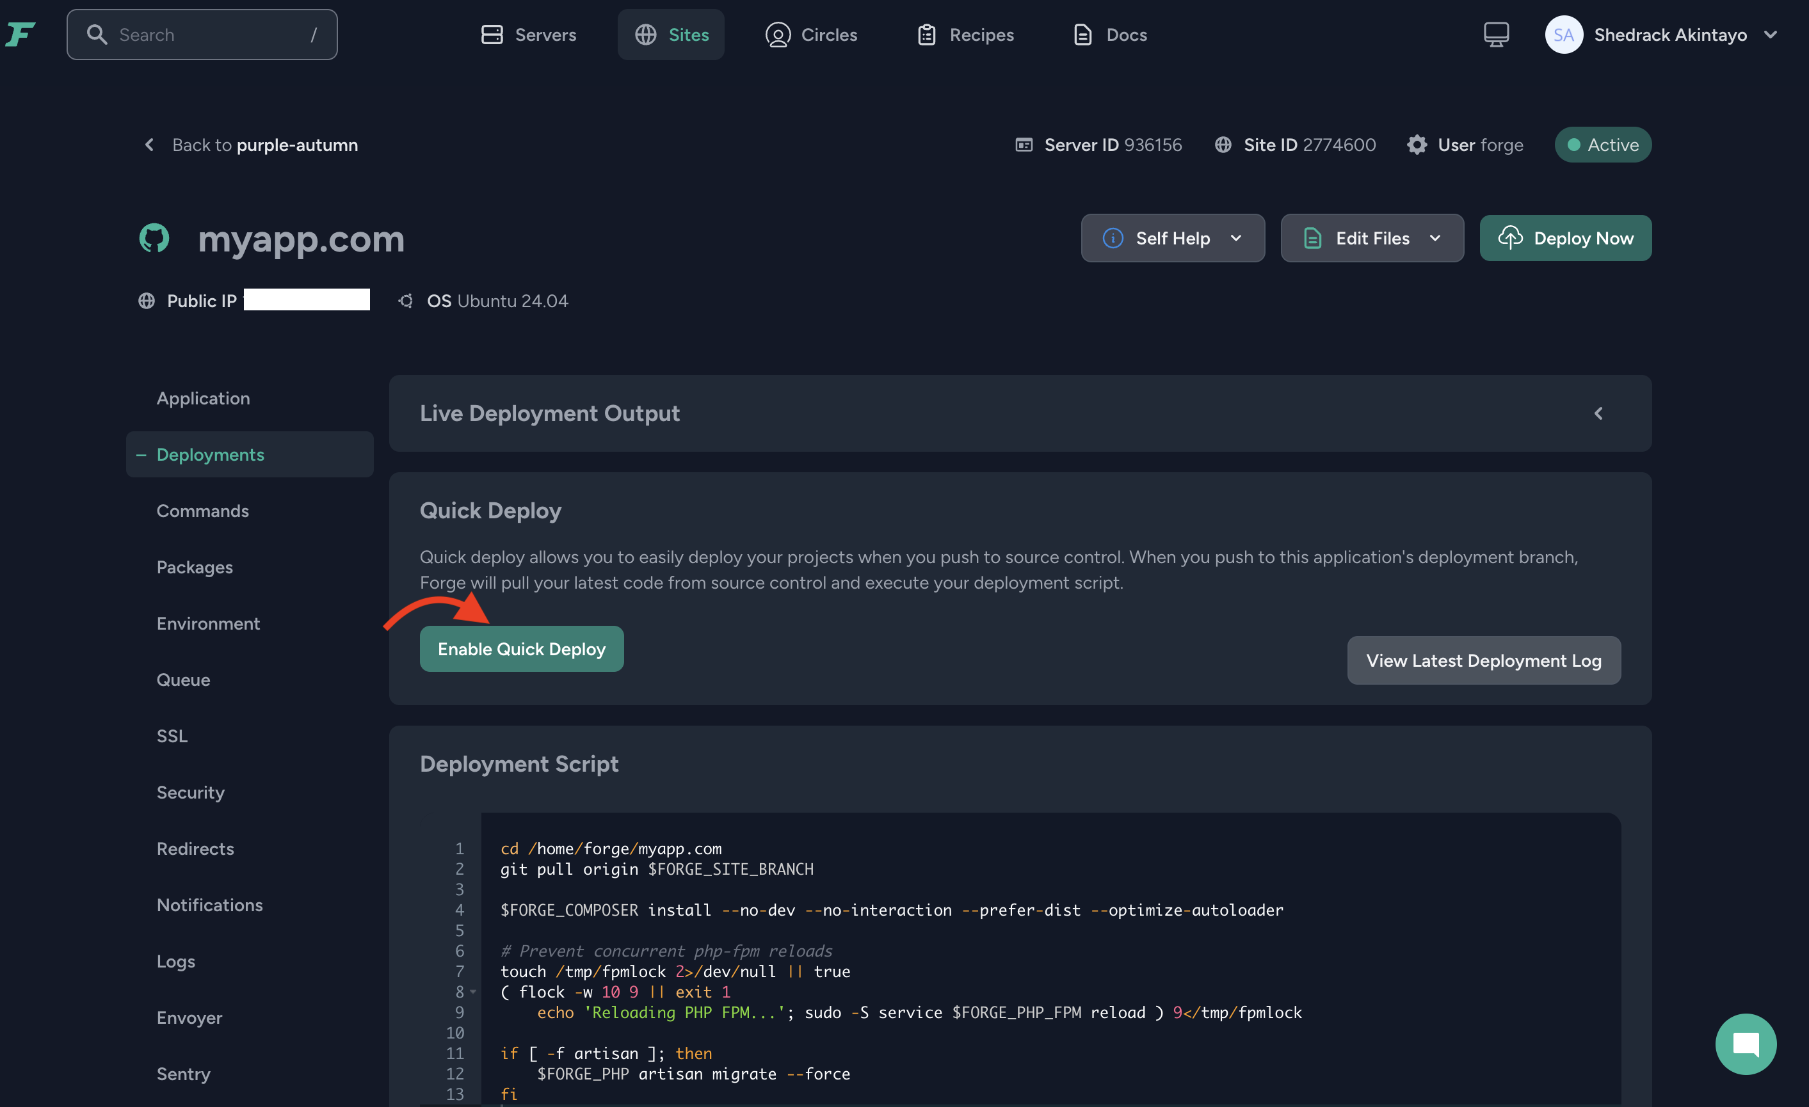Collapse the Live Deployment Output panel
This screenshot has width=1809, height=1107.
pyautogui.click(x=1599, y=413)
